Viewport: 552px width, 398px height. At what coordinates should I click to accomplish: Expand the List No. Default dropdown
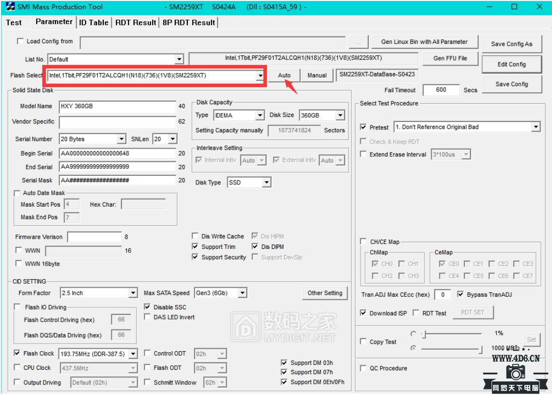click(179, 59)
